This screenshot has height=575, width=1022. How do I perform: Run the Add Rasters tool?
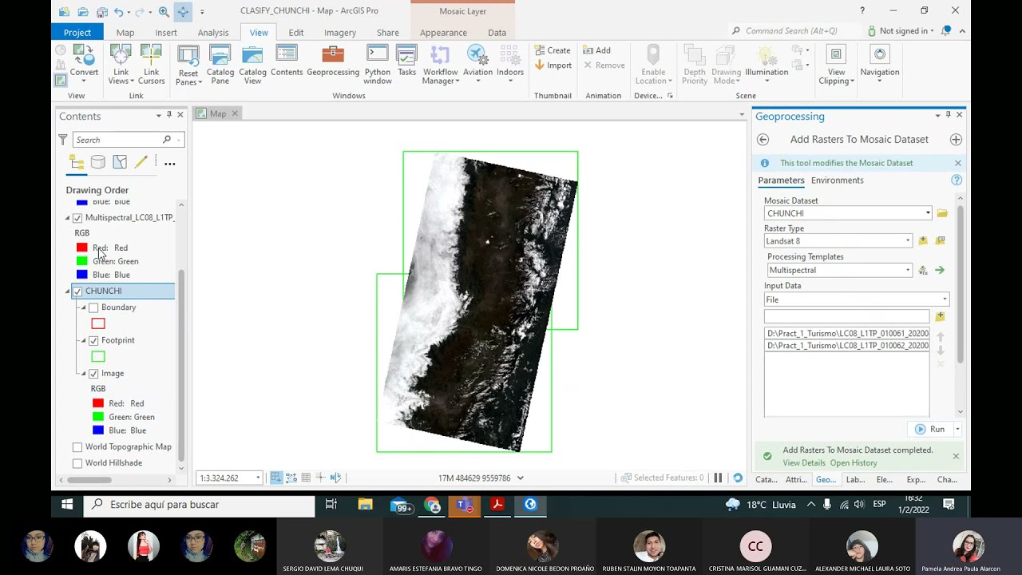pyautogui.click(x=930, y=429)
